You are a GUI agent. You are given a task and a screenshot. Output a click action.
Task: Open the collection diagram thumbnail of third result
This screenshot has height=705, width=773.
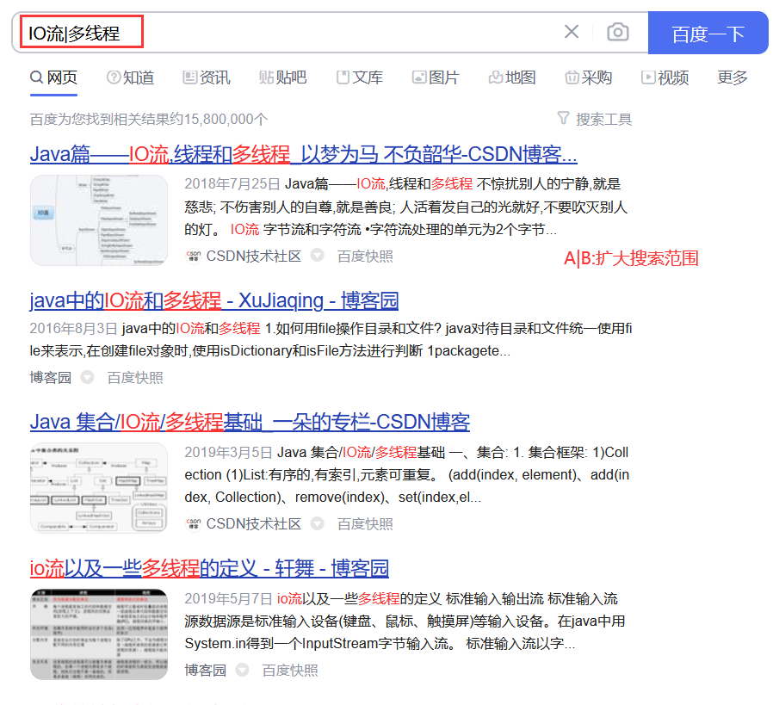pyautogui.click(x=99, y=487)
